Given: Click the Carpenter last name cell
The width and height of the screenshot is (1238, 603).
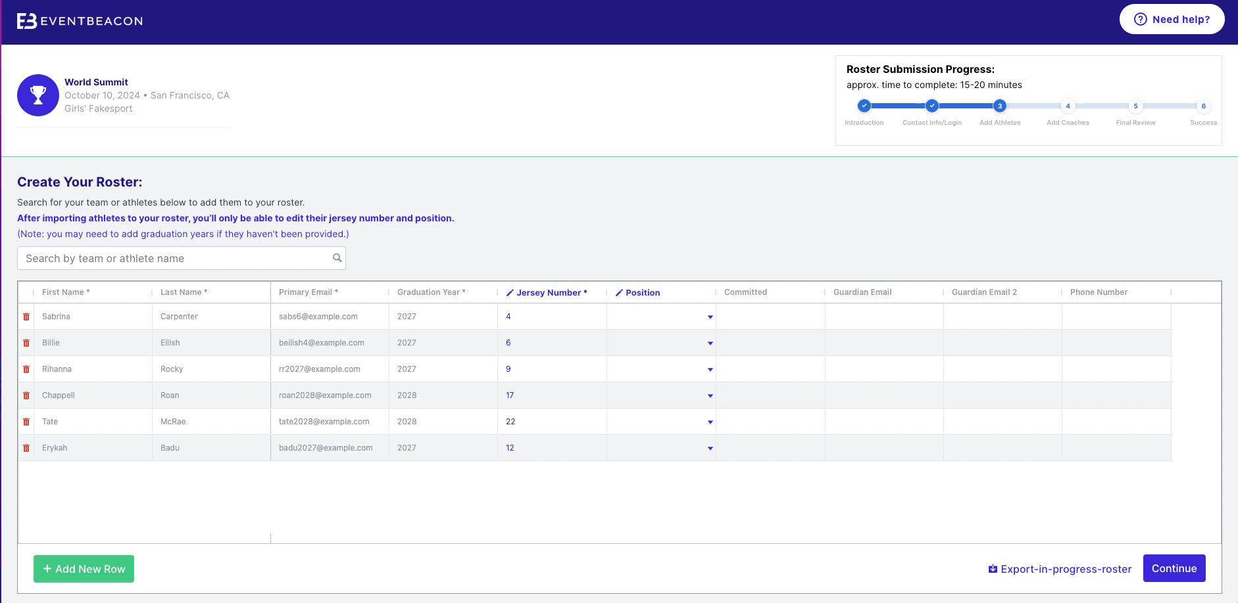Looking at the screenshot, I should 211,317.
